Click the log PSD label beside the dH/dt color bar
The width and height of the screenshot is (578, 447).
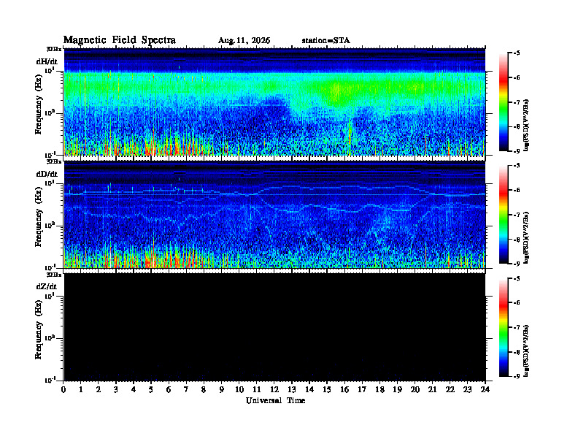click(527, 125)
